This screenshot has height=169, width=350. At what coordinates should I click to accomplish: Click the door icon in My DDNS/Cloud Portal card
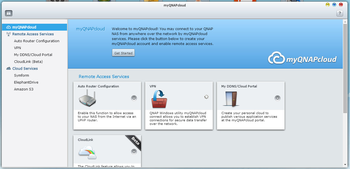click(x=231, y=99)
